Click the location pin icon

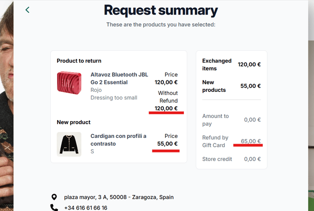pos(54,197)
